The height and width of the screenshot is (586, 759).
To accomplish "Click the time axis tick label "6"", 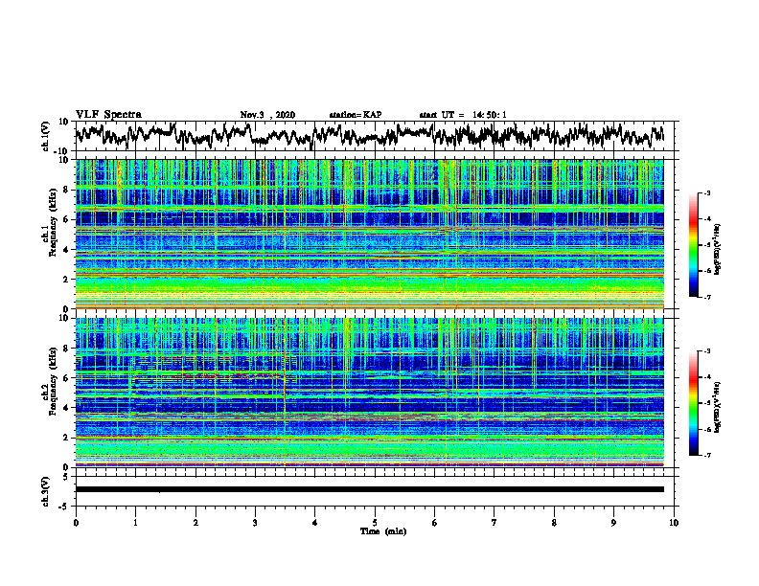I will 435,523.
